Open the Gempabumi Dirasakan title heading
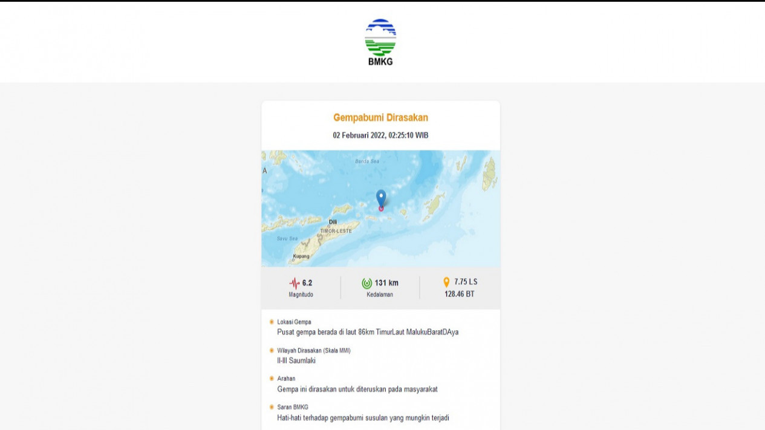The height and width of the screenshot is (430, 765). pyautogui.click(x=380, y=117)
